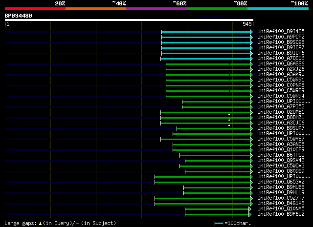Open hit UniRef100_B9ICP7
Screen dimensions: 313x227
point(281,47)
